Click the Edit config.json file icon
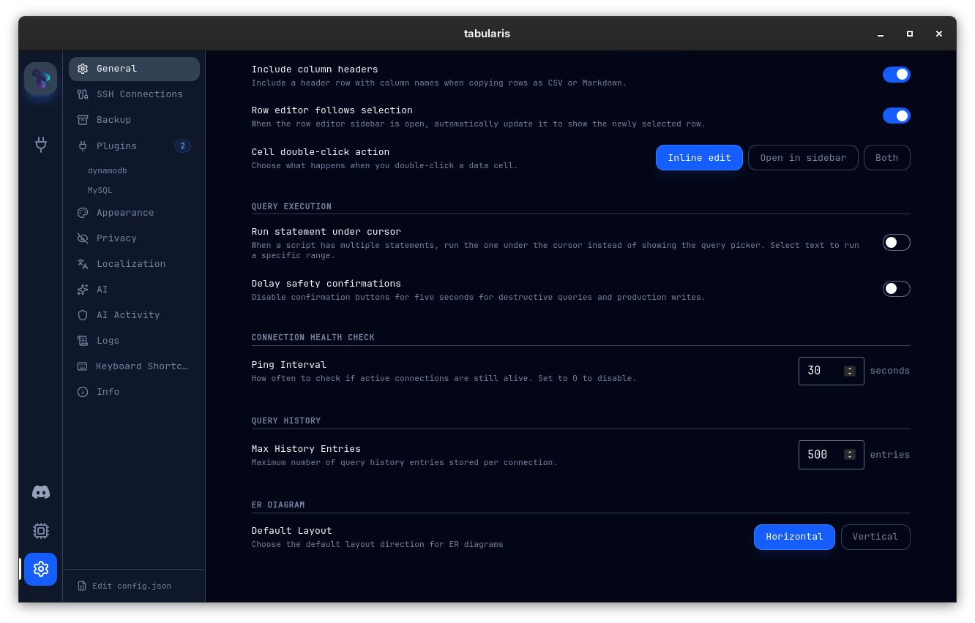The image size is (975, 623). click(82, 586)
